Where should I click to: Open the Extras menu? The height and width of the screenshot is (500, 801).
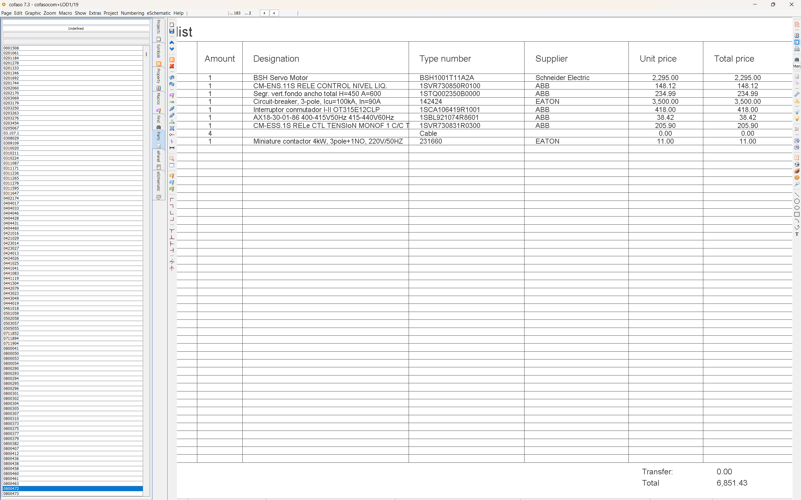pyautogui.click(x=95, y=13)
